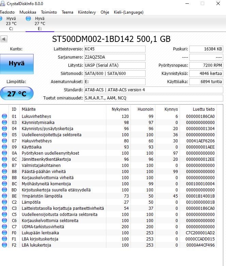226x266 pixels.
Task: Click the blue status orb for drive E:
Action: [28, 18]
